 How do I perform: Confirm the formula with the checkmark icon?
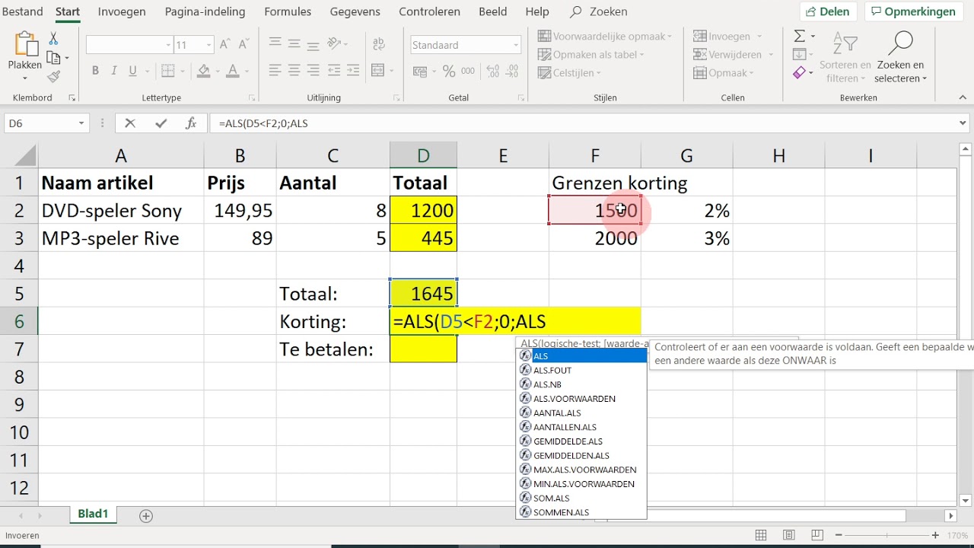coord(161,123)
